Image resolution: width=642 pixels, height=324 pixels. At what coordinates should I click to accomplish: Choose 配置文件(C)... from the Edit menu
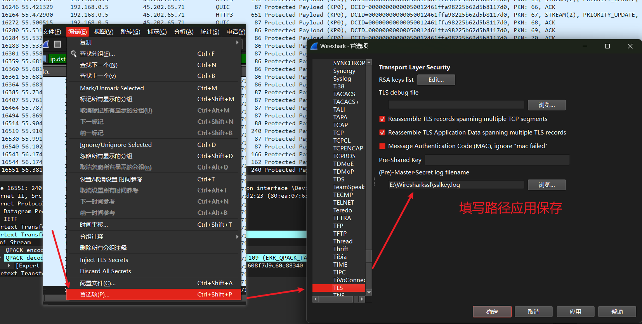pyautogui.click(x=154, y=283)
